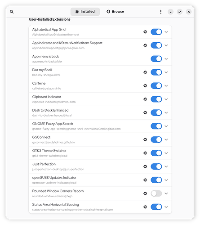Open settings gear for Alphabetical App Grid
Image resolution: width=200 pixels, height=225 pixels.
145,32
